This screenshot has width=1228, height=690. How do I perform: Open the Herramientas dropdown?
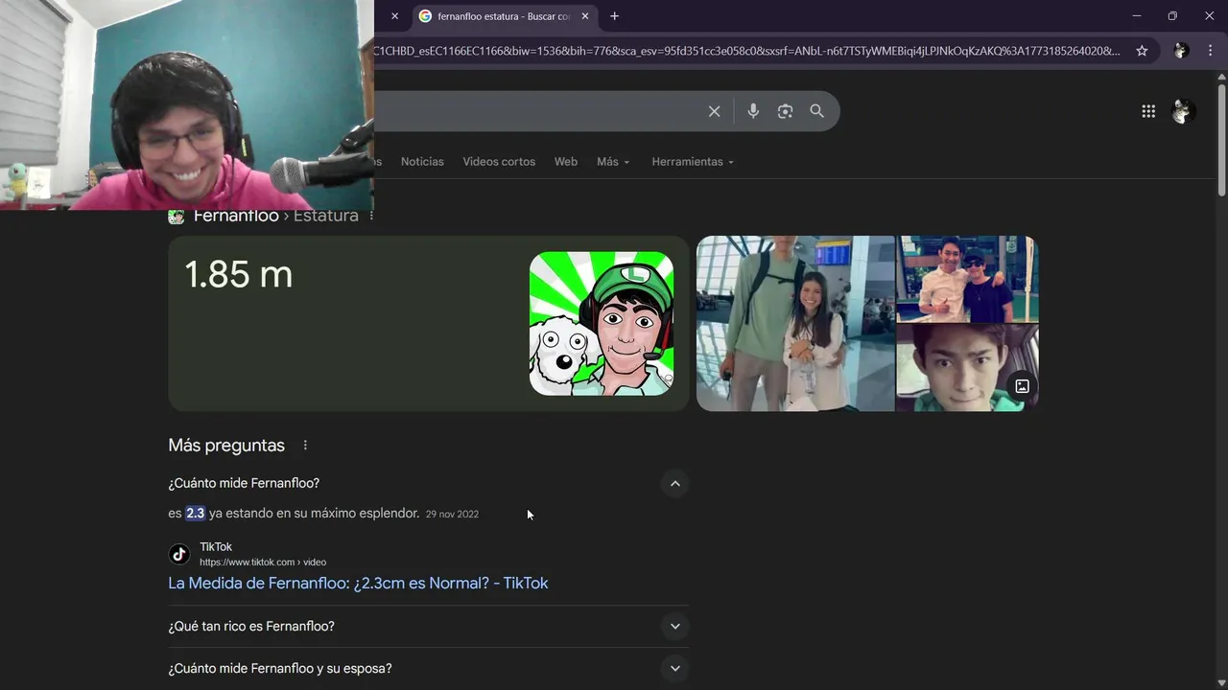coord(693,162)
